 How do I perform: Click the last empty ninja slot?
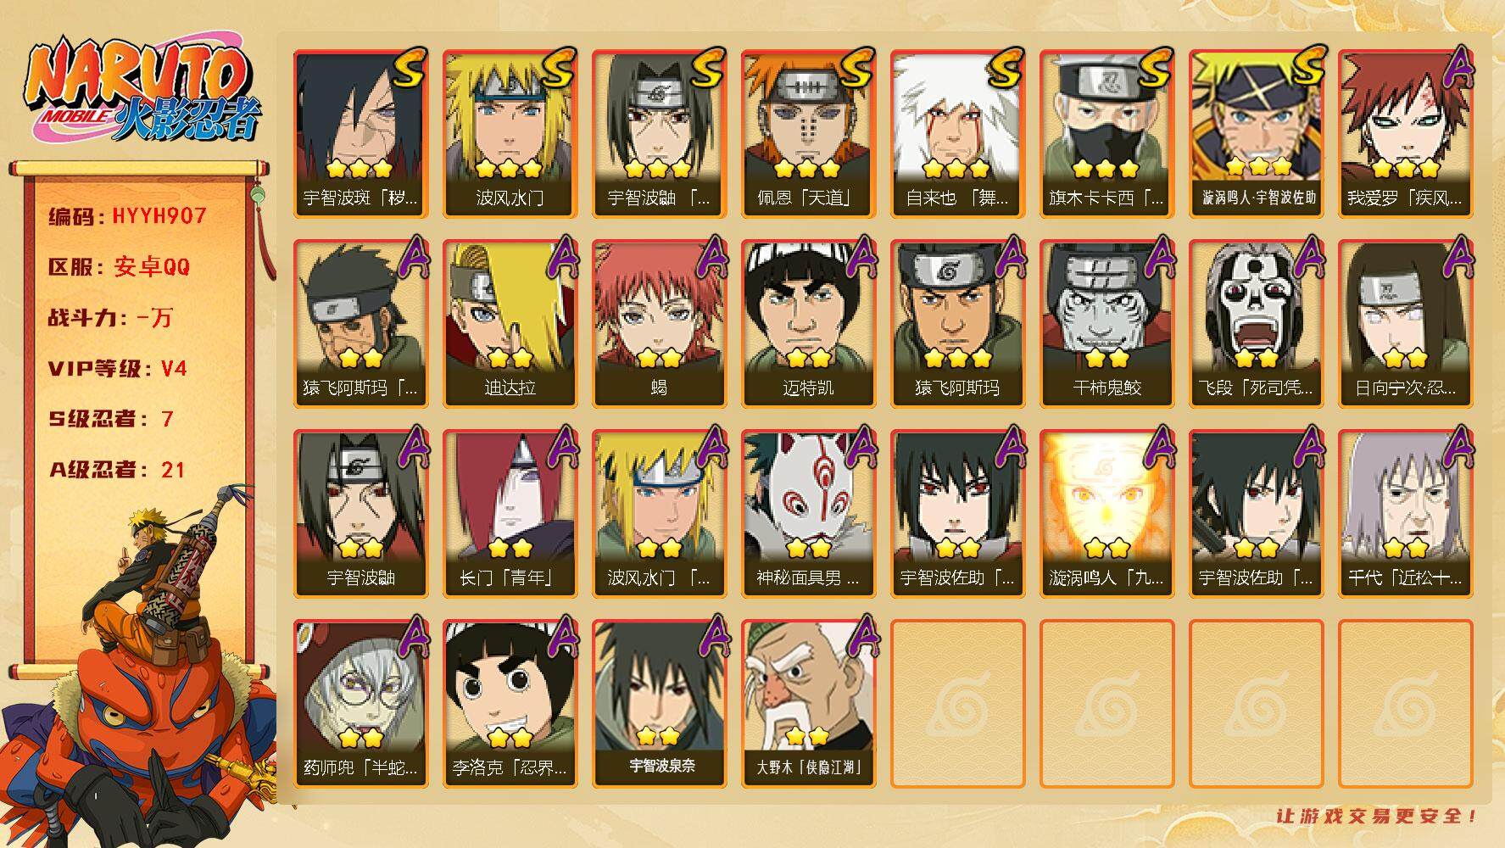point(1405,704)
